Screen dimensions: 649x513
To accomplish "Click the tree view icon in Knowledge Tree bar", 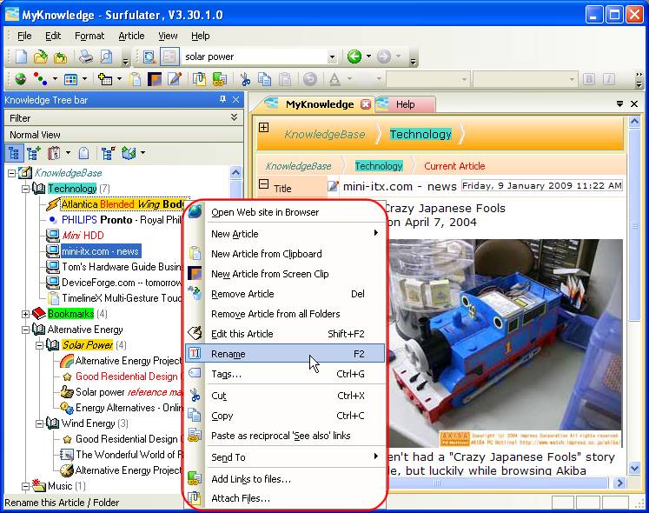I will (x=14, y=153).
